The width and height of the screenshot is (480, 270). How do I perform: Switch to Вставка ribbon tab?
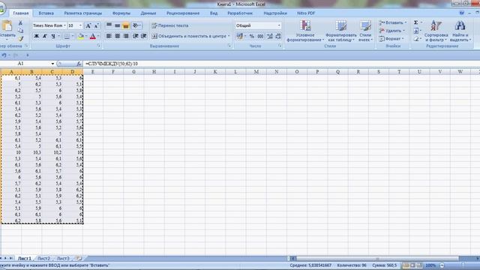coord(46,13)
